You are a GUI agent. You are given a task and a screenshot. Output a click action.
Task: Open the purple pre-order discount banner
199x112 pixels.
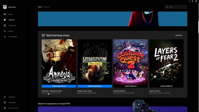tap(113, 109)
